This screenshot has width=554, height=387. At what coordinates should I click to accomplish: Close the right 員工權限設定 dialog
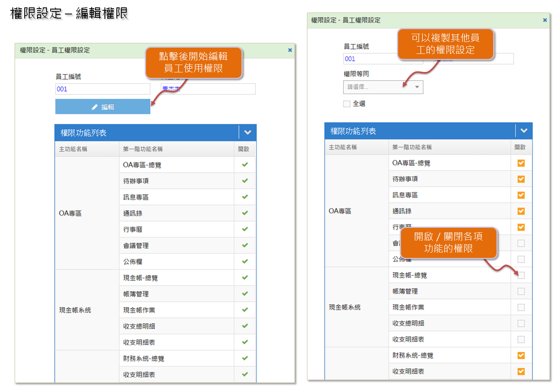click(x=545, y=20)
